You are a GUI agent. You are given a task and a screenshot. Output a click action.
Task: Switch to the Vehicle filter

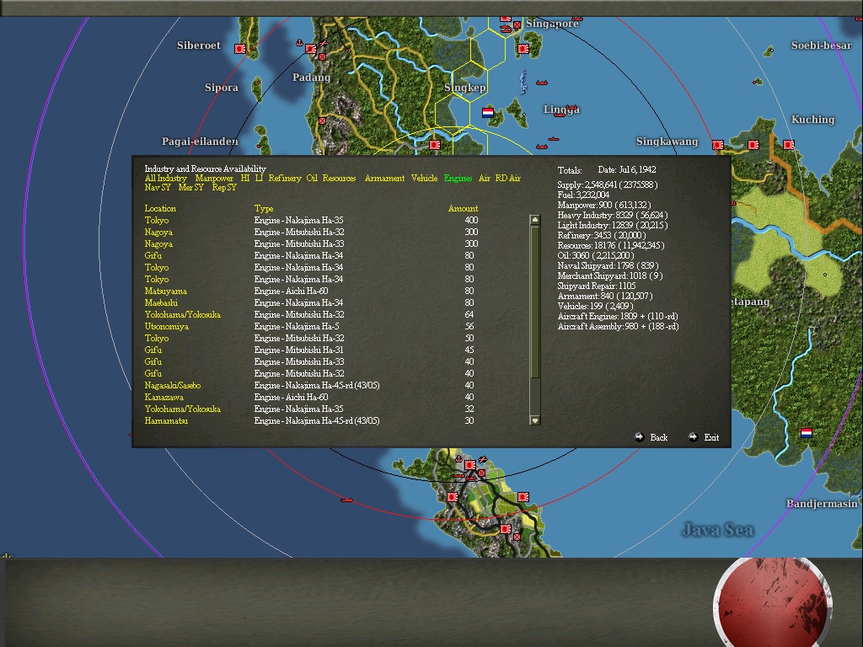(x=425, y=179)
